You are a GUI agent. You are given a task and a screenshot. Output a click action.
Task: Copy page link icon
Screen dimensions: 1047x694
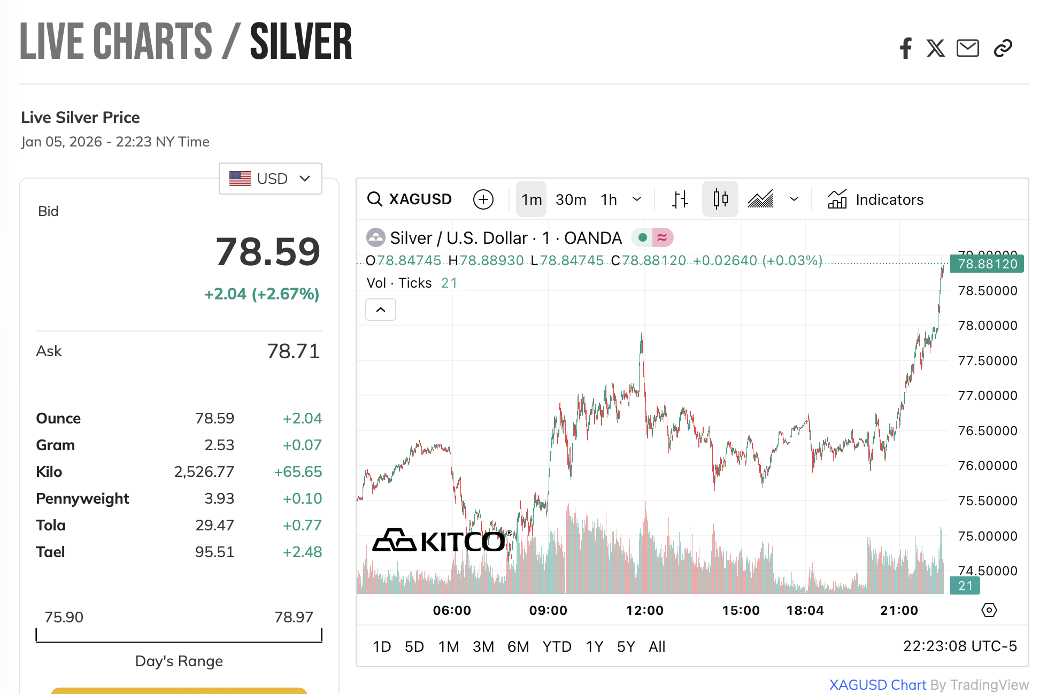(x=1003, y=48)
